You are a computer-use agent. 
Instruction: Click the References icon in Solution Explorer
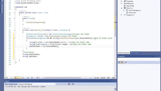pyautogui.click(x=125, y=4)
